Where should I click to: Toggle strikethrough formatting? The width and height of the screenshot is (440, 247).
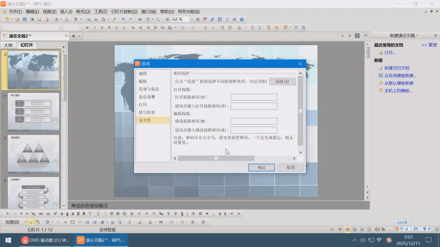[109, 27]
